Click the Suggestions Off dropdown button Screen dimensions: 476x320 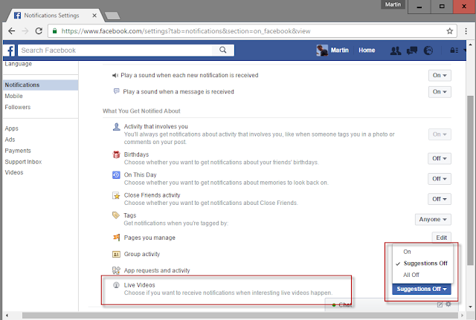click(x=422, y=289)
